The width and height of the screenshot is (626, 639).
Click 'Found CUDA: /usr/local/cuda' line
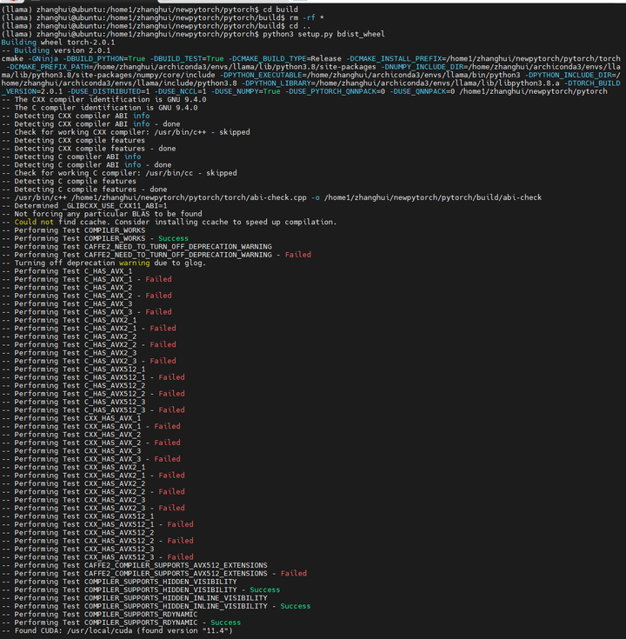click(117, 630)
